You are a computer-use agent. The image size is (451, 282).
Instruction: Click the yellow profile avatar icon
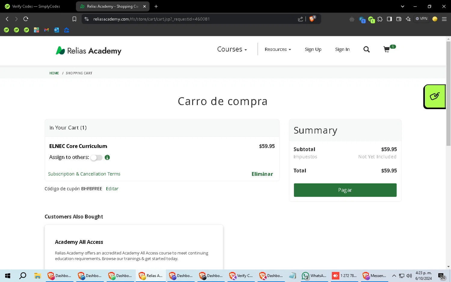pos(435,19)
